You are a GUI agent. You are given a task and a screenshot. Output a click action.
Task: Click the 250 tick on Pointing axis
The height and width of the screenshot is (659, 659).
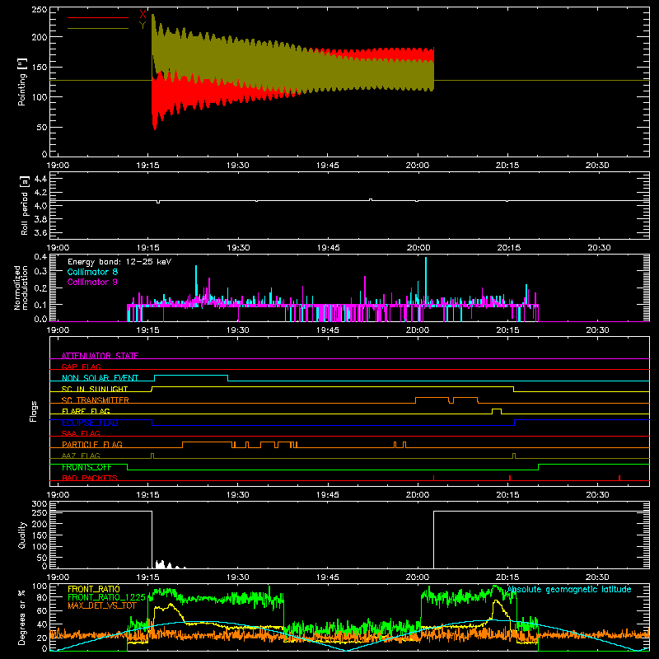39,9
